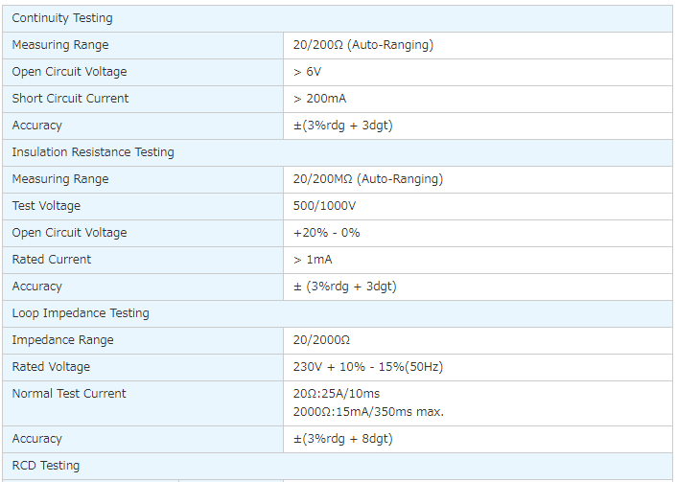This screenshot has height=482, width=677.
Task: Click the Continuity Testing section header
Action: click(x=62, y=18)
